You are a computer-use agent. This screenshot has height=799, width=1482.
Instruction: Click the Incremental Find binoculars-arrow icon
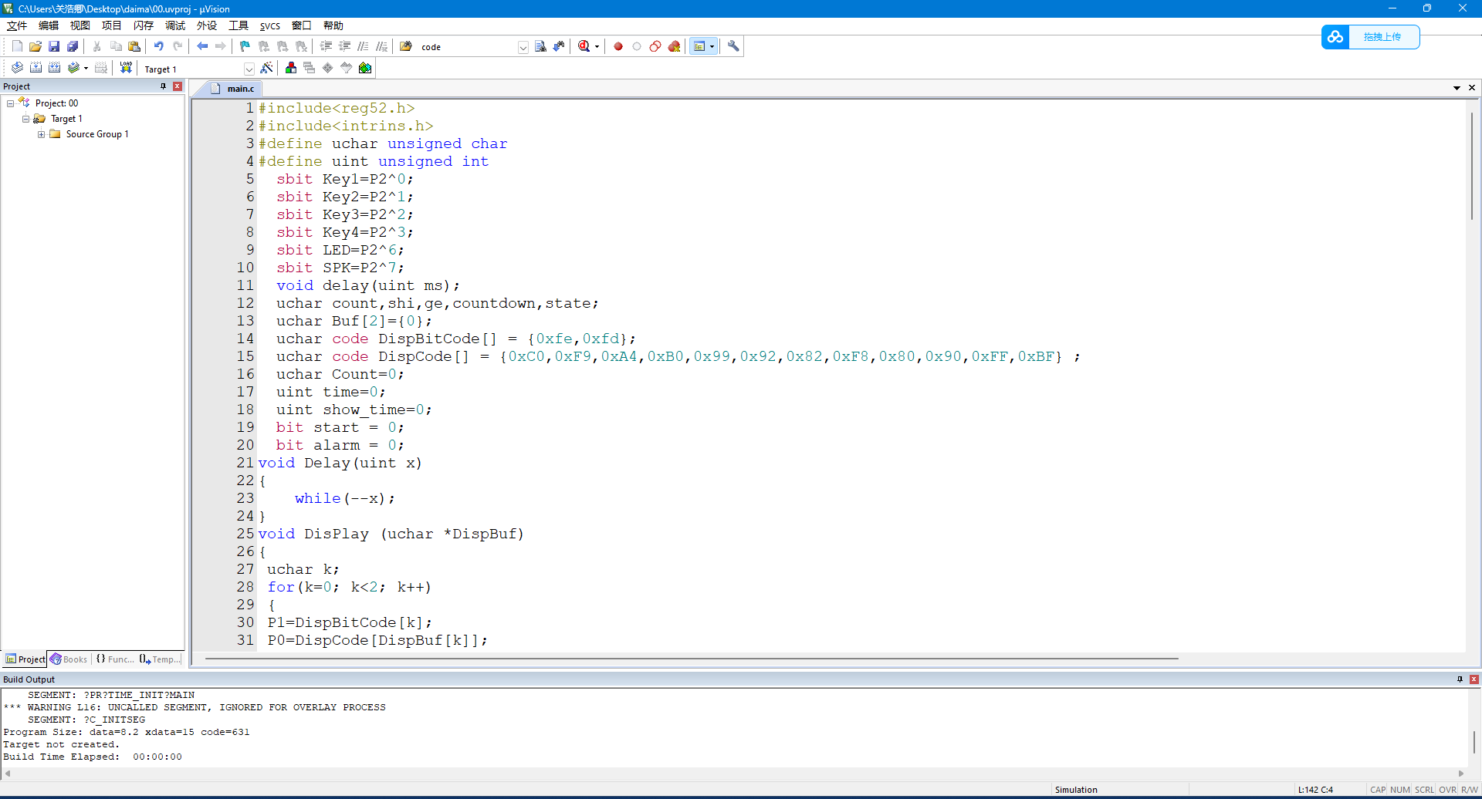tap(559, 46)
